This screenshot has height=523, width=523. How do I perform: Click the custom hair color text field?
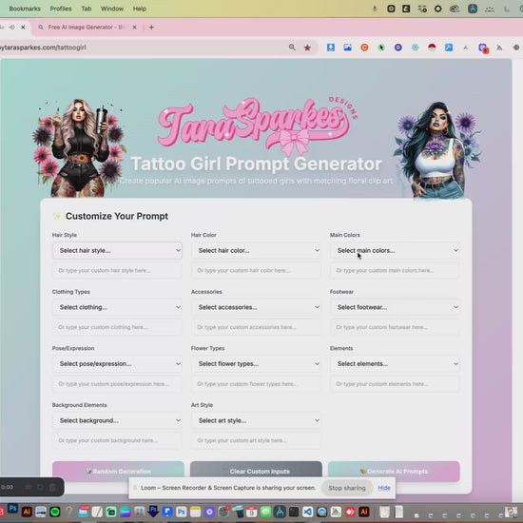coord(256,270)
